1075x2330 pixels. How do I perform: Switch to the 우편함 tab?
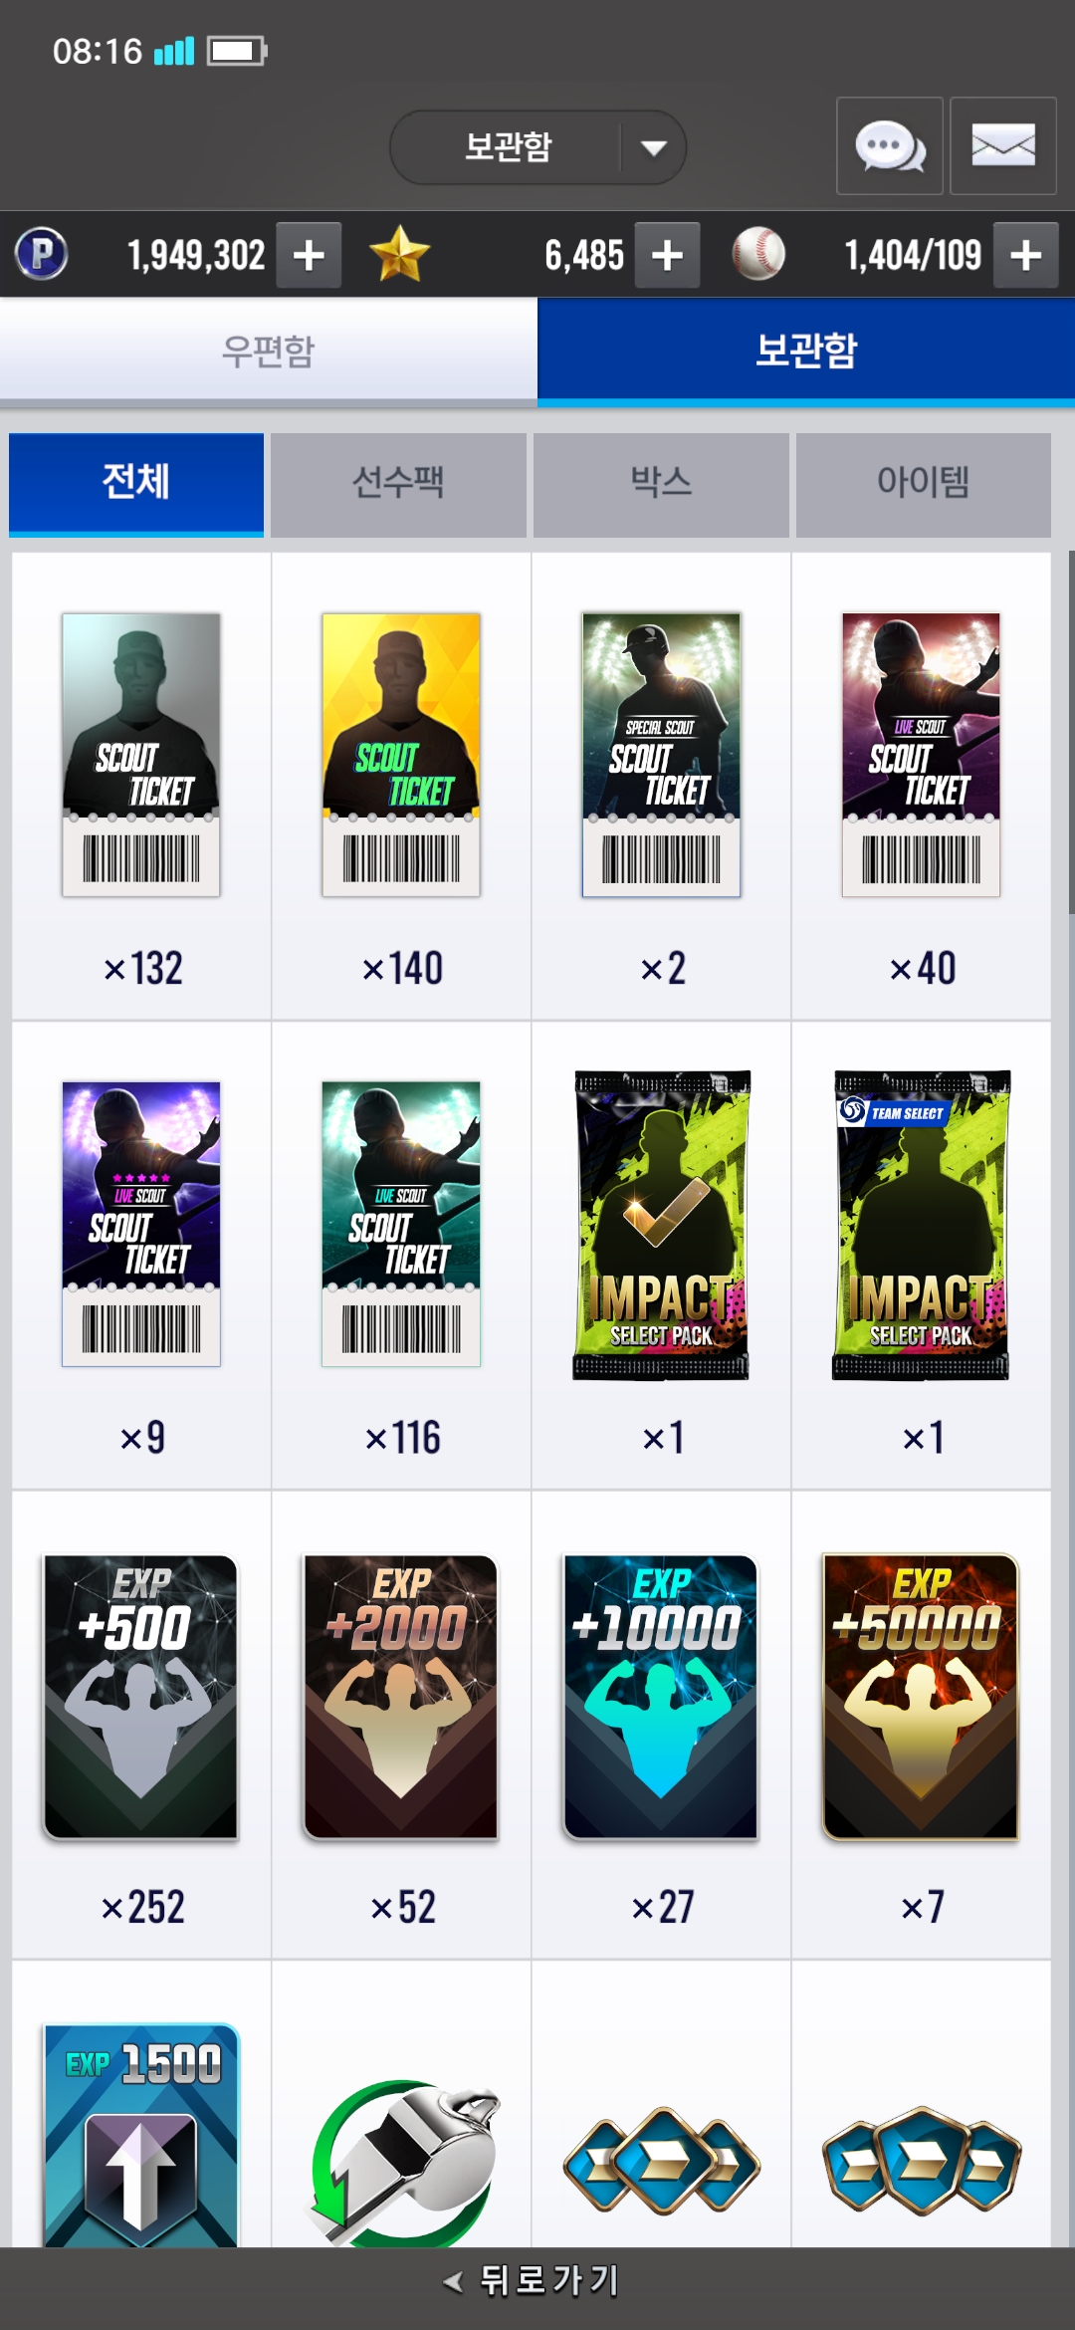click(269, 350)
